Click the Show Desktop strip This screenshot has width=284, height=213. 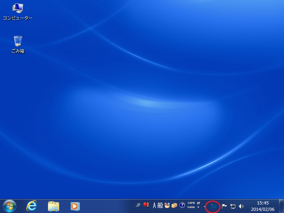(282, 206)
